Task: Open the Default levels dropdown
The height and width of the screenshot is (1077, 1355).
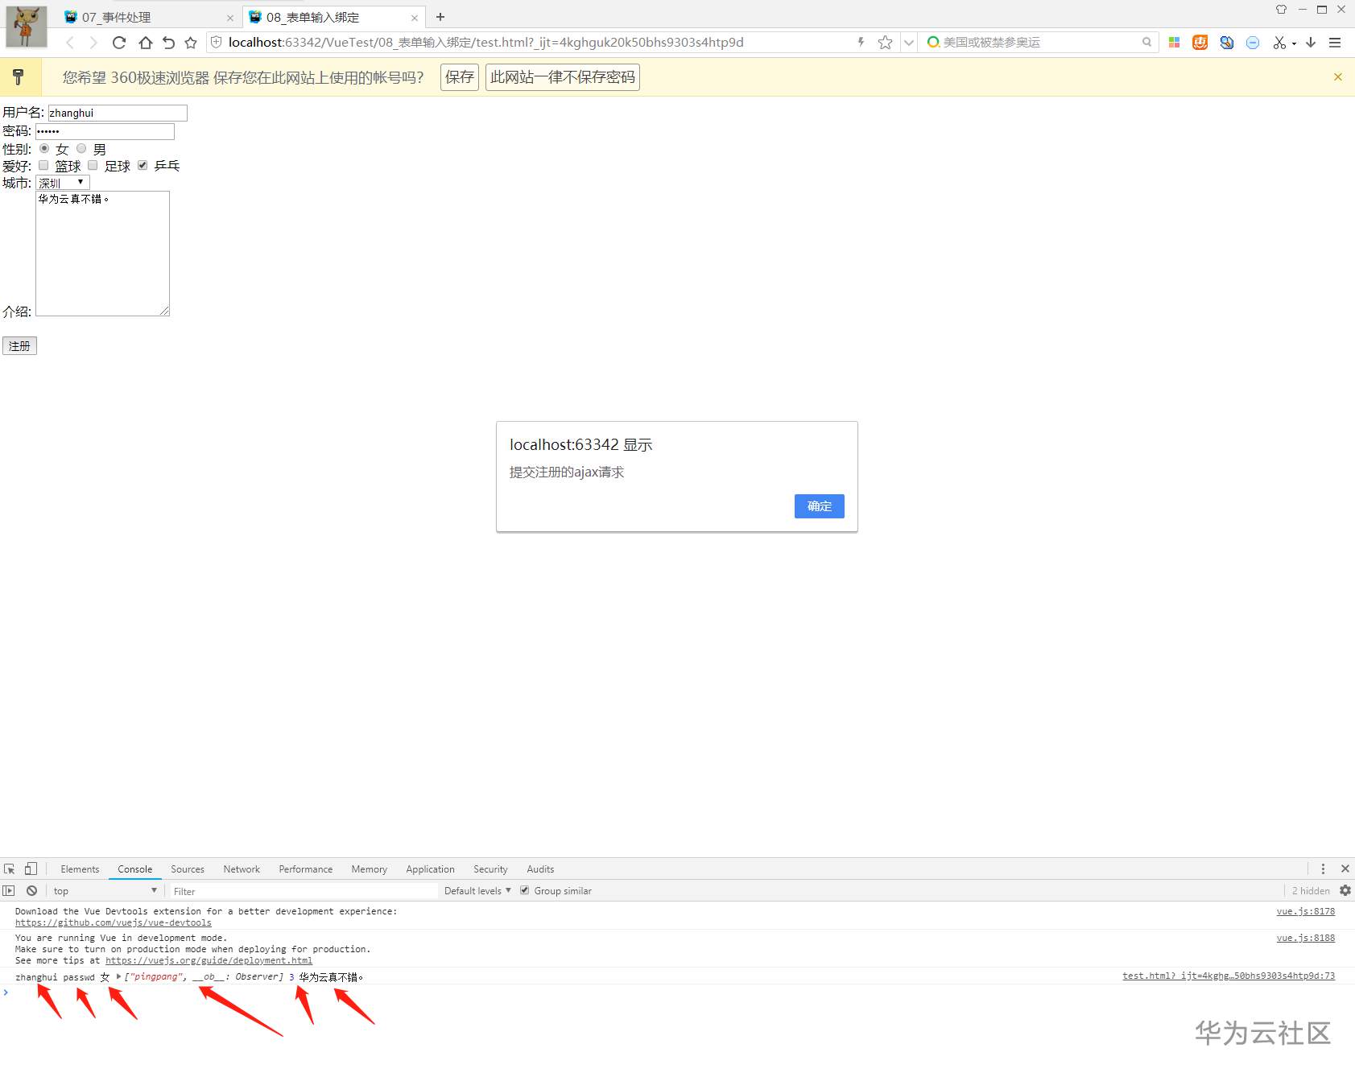Action: tap(477, 891)
